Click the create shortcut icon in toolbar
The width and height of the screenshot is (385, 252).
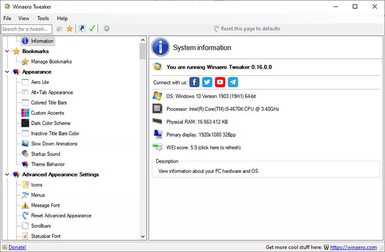click(x=82, y=29)
